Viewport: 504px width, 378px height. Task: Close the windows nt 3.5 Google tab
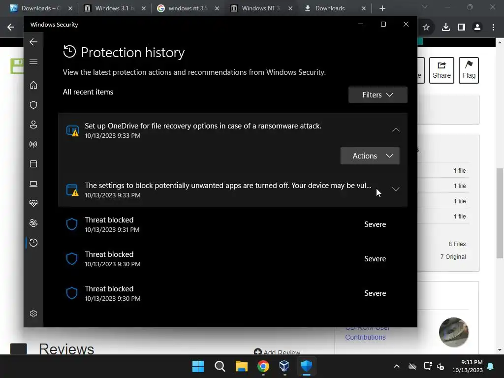click(217, 8)
